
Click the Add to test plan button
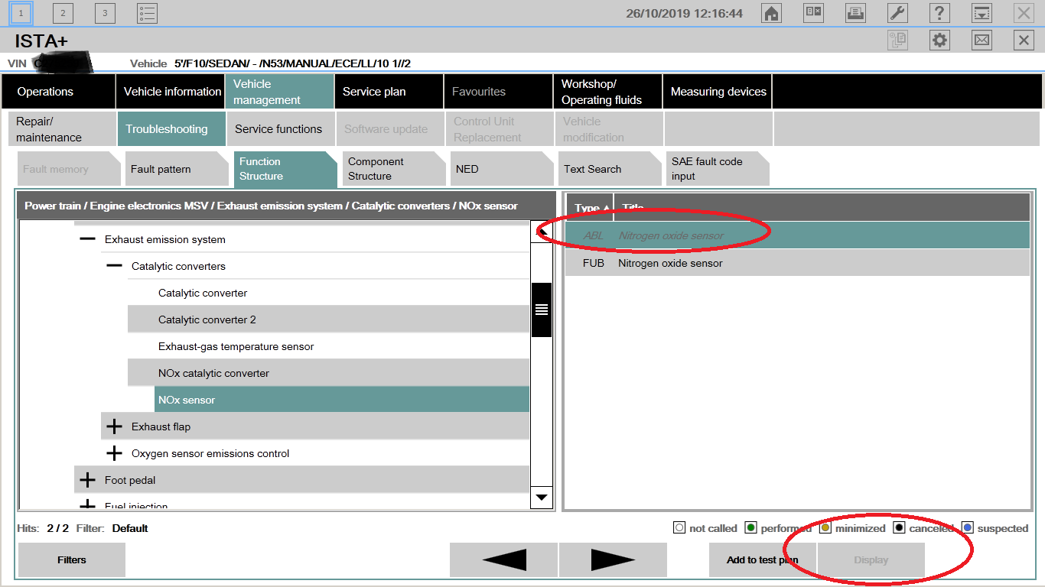[762, 560]
